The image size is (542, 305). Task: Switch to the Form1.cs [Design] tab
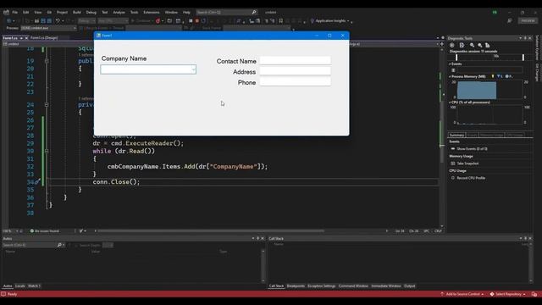(x=44, y=37)
